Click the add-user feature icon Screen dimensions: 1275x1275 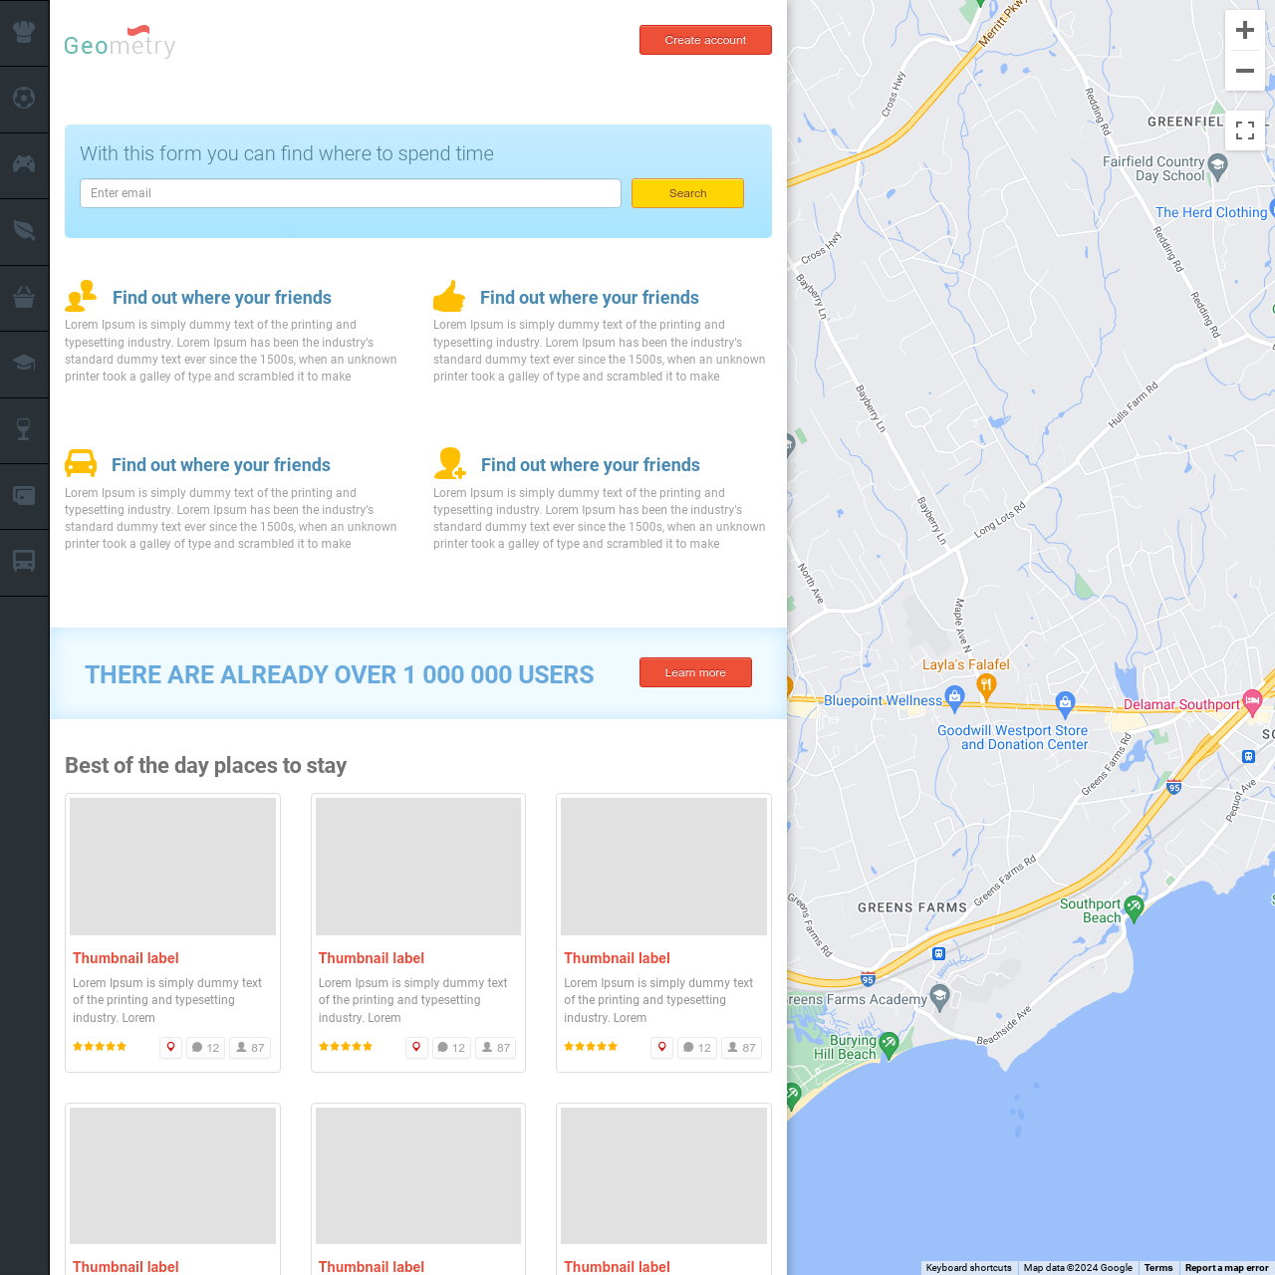pyautogui.click(x=450, y=463)
